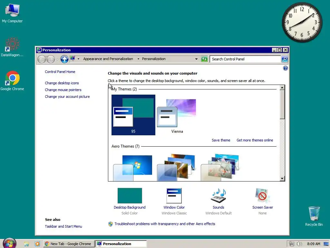
Task: Click the Sounds label link
Action: point(218,207)
